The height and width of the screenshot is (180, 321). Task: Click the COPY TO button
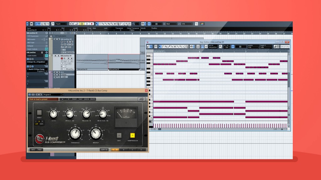tap(104, 150)
